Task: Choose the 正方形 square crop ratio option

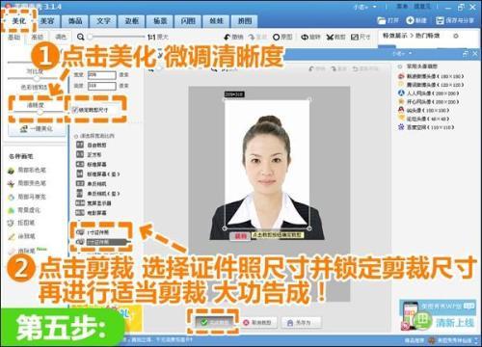Action: [89, 154]
